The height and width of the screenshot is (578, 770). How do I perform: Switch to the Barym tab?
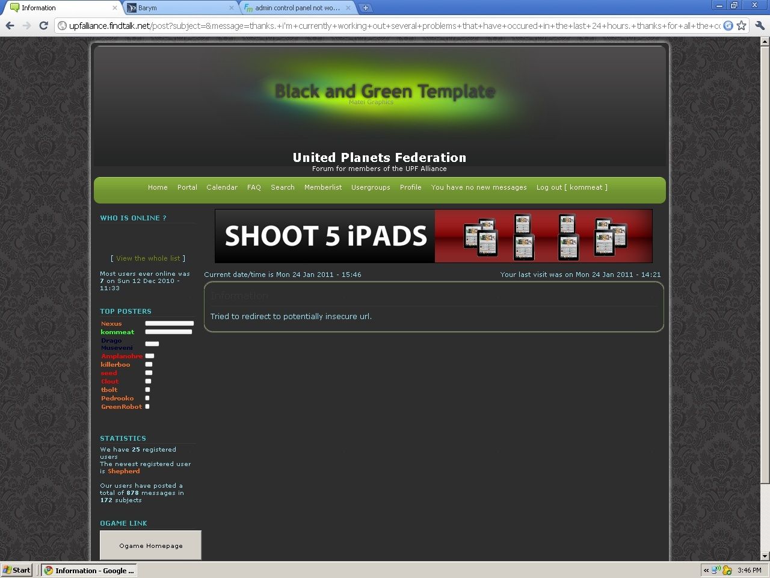coord(179,8)
